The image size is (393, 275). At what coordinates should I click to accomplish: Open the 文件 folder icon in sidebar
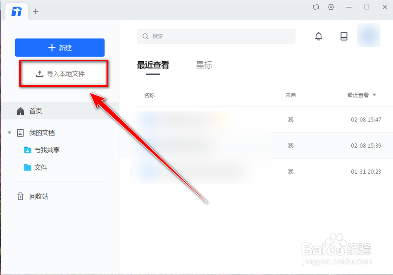pyautogui.click(x=27, y=167)
